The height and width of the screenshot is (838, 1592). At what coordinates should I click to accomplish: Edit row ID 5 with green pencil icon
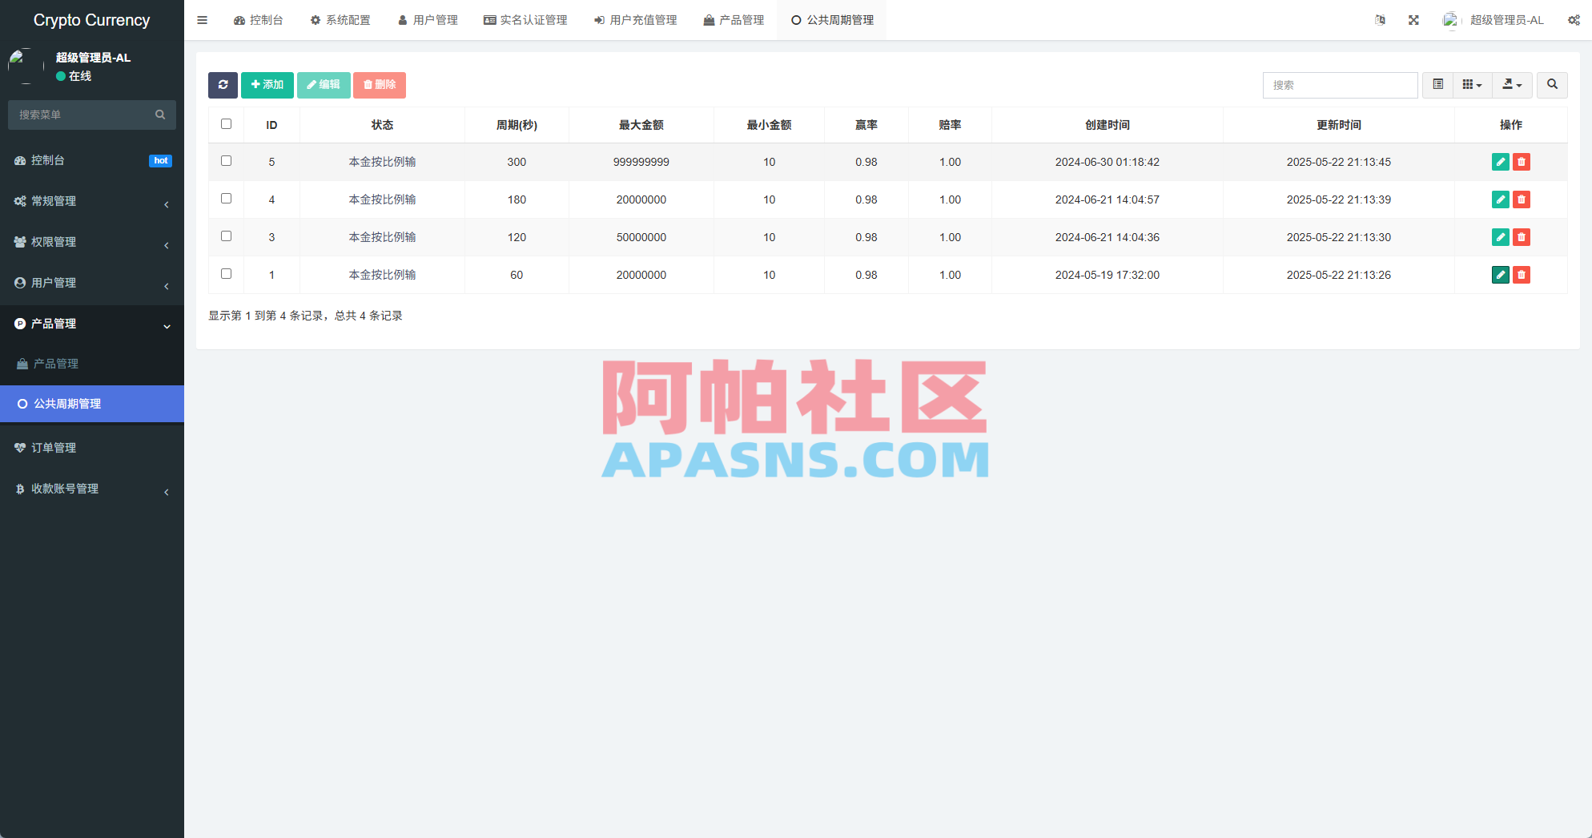[1500, 162]
